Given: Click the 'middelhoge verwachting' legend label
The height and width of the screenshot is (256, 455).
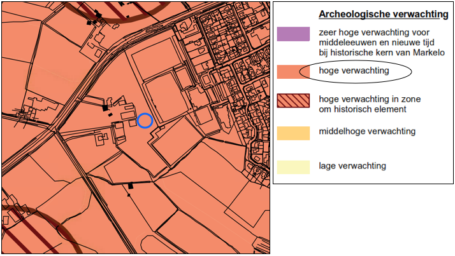Looking at the screenshot, I should coord(367,131).
